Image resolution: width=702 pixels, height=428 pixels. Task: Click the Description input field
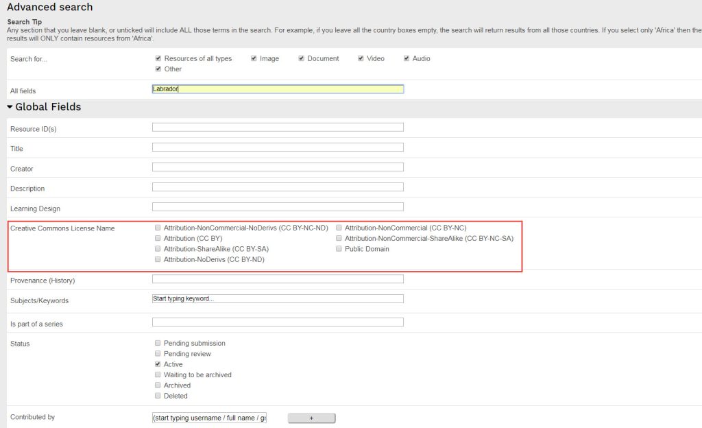278,187
